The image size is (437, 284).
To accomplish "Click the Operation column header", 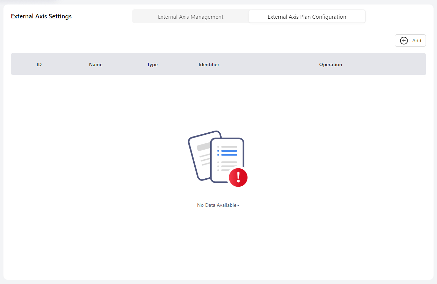I will (331, 64).
